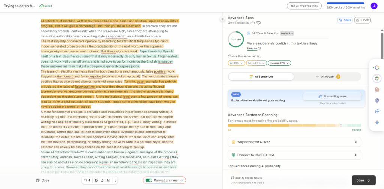The image size is (384, 189).
Task: Toggle bold formatting
Action: point(96,180)
